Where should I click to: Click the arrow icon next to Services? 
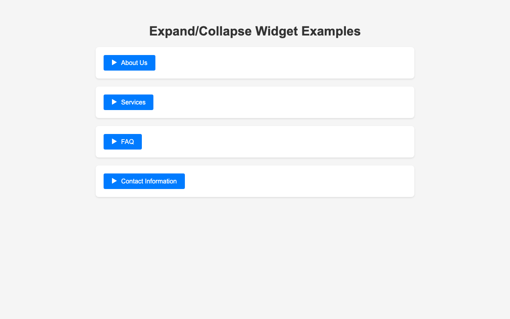point(114,102)
